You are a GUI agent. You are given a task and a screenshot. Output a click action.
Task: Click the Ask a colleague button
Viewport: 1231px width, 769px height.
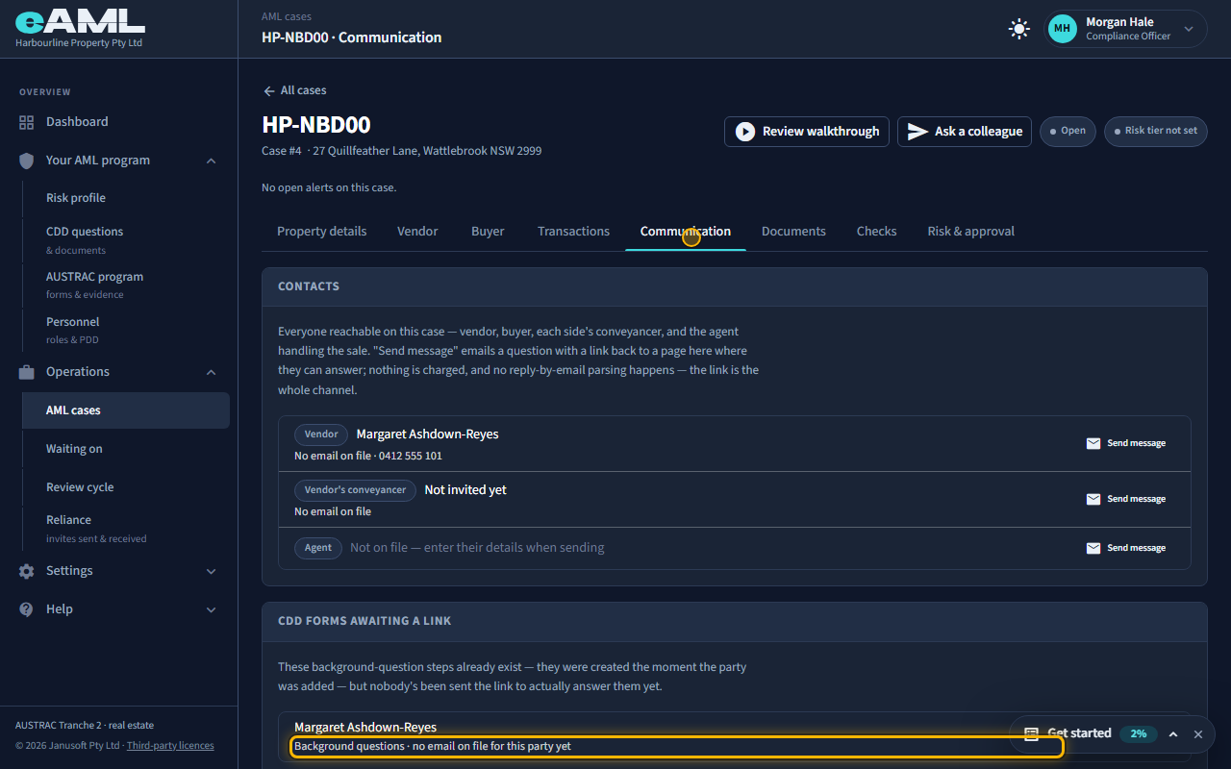[965, 132]
